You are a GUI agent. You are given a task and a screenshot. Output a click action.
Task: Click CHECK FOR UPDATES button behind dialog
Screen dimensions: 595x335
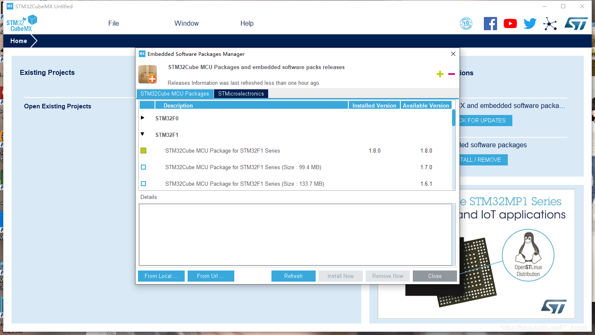click(486, 120)
